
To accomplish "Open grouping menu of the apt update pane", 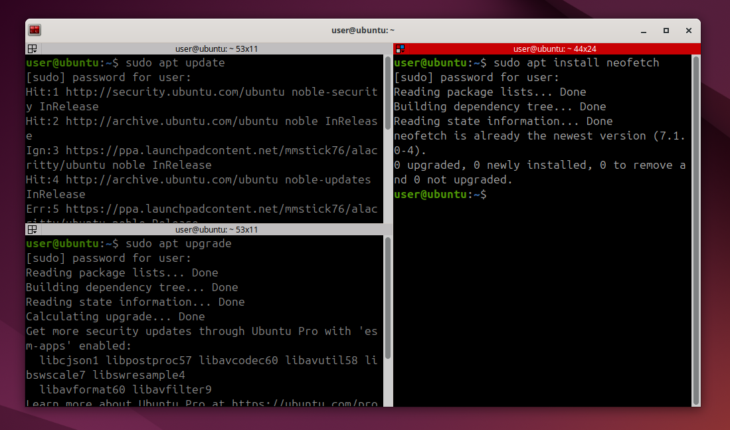I will tap(31, 49).
